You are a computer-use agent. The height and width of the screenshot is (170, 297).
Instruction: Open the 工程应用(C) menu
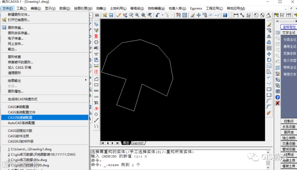[x=215, y=8]
